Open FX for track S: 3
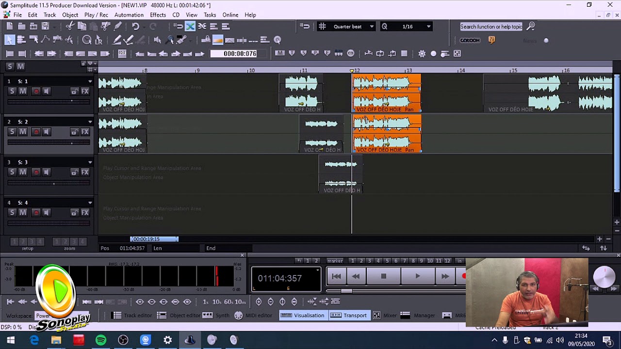Image resolution: width=621 pixels, height=349 pixels. click(85, 172)
